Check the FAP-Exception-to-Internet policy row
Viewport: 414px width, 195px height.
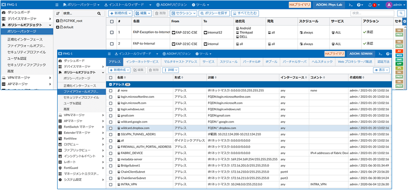(x=112, y=32)
